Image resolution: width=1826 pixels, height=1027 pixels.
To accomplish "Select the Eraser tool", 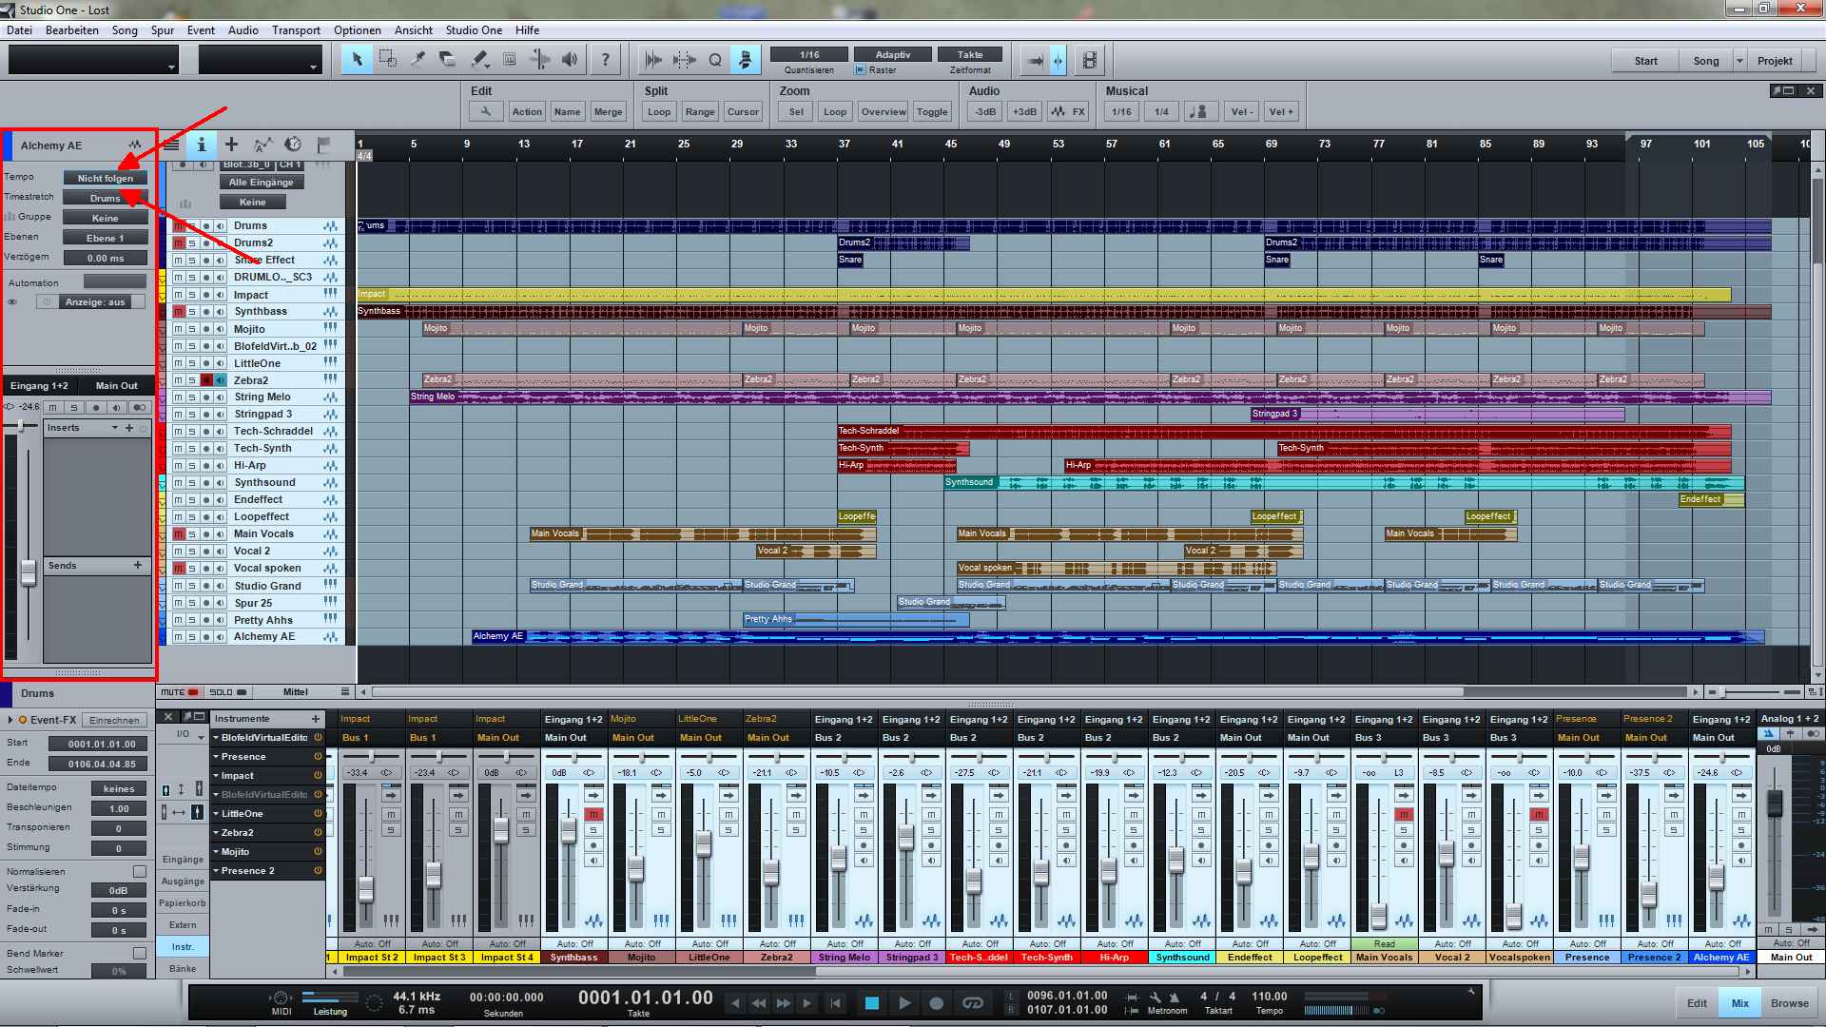I will pos(448,60).
